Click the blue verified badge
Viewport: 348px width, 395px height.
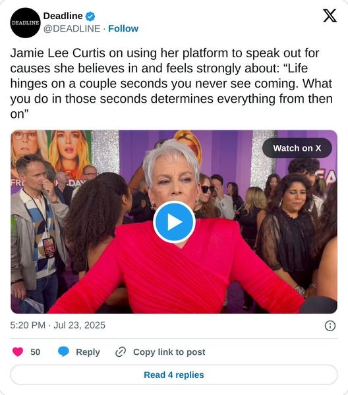90,16
